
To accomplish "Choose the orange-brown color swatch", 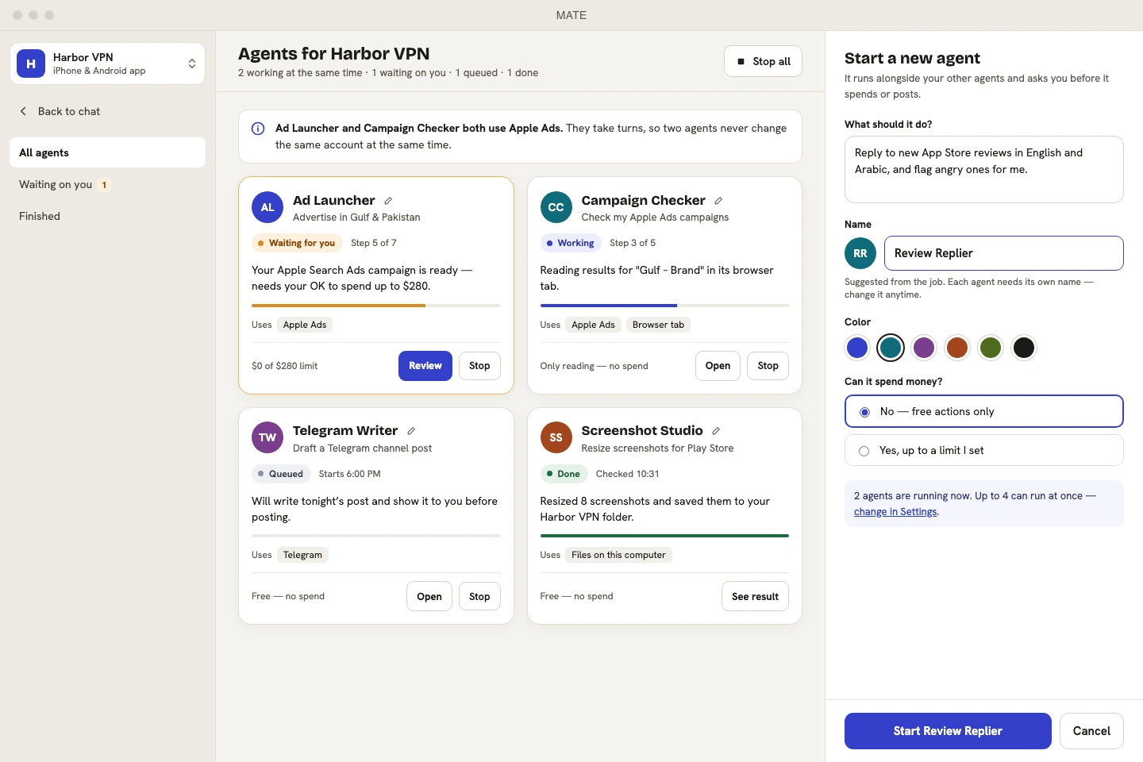I will click(x=957, y=348).
